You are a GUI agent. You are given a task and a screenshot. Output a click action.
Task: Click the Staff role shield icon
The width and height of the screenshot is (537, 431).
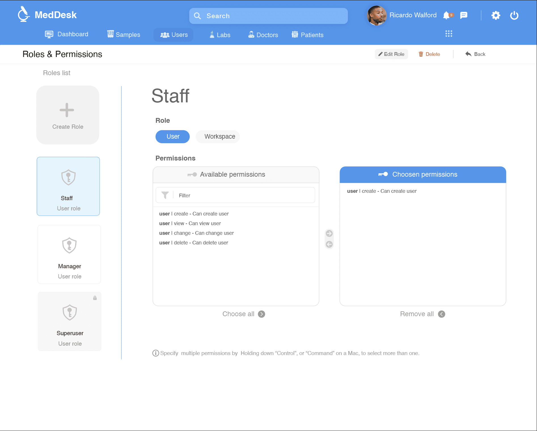coord(68,177)
